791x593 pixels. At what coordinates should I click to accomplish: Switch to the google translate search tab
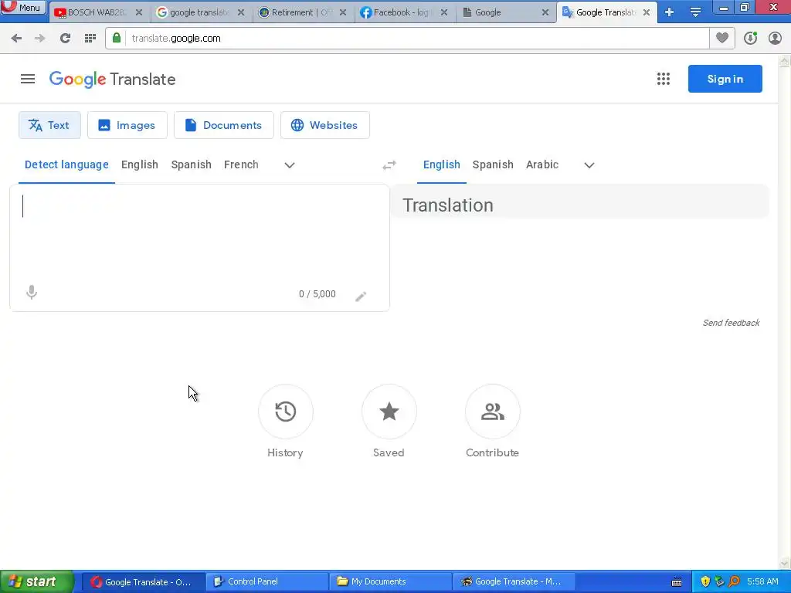(x=199, y=12)
